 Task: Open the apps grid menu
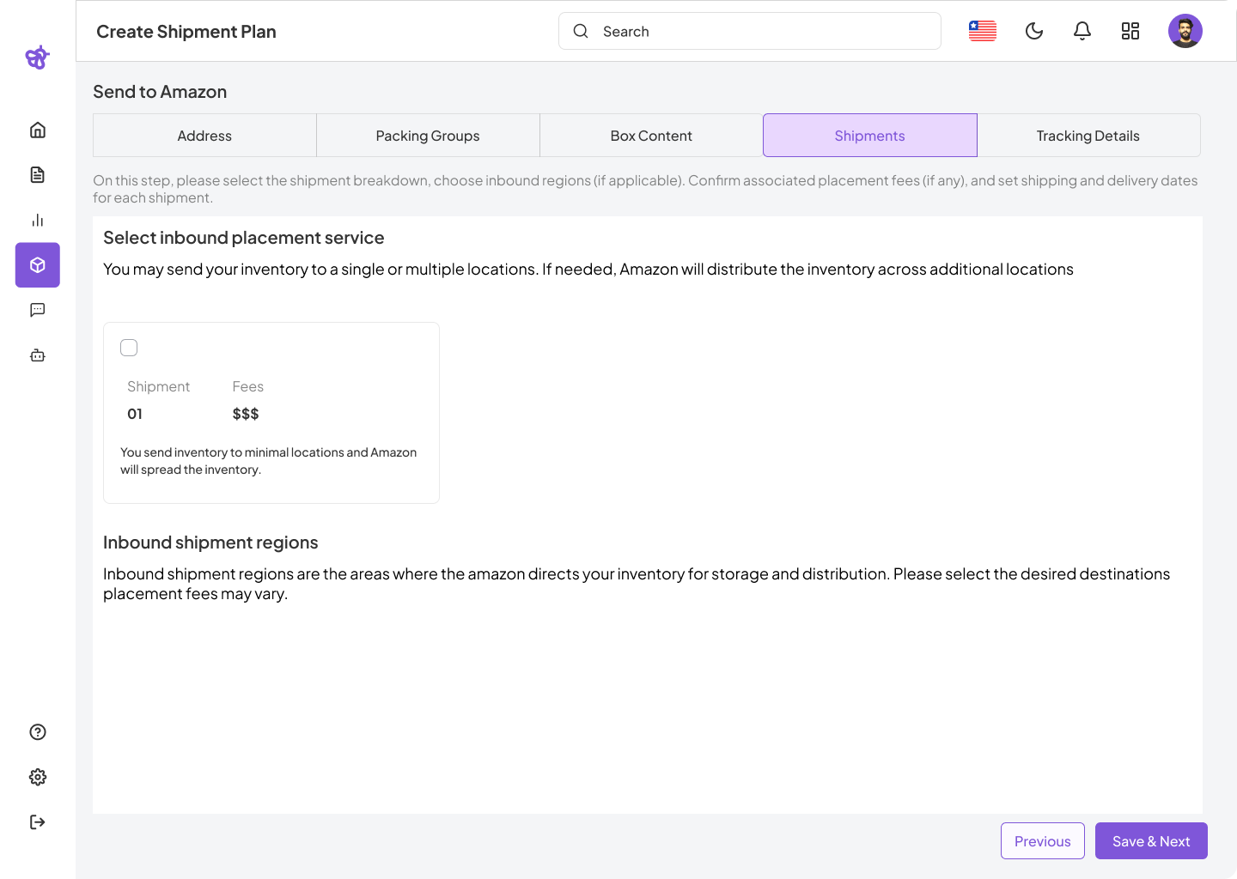tap(1130, 32)
